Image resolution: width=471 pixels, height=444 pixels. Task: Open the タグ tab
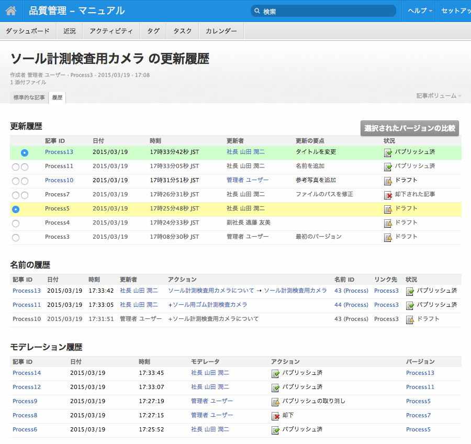[153, 31]
